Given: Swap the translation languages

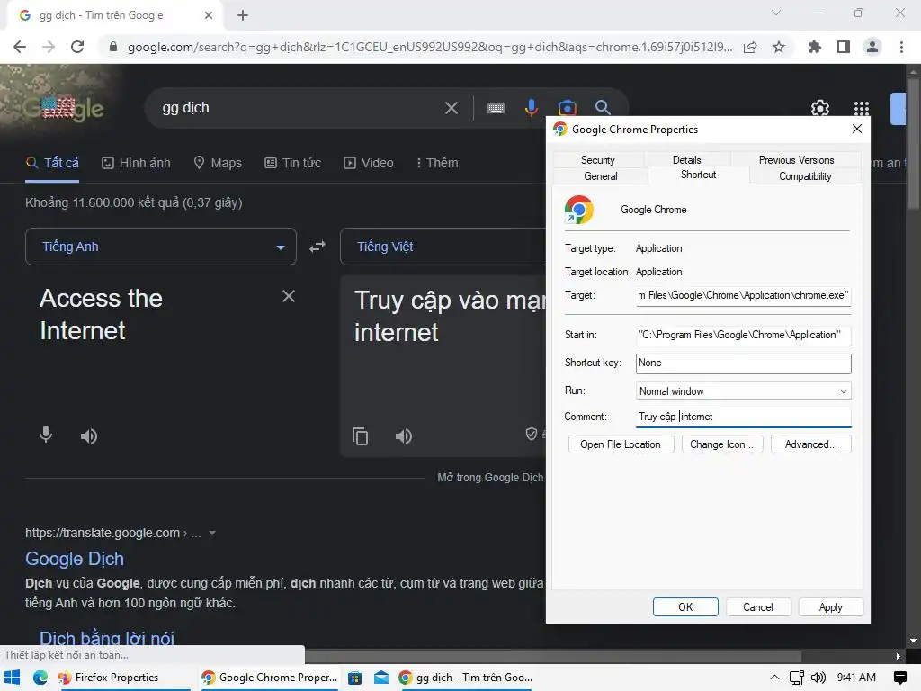Looking at the screenshot, I should coord(317,247).
